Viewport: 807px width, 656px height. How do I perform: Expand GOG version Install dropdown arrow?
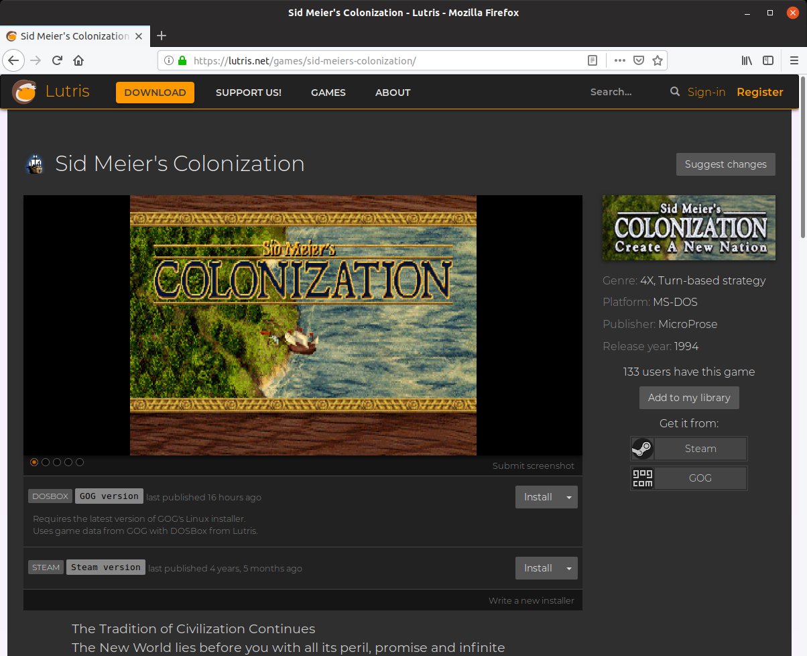(569, 497)
